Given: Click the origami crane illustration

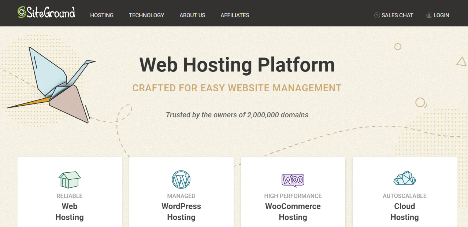Looking at the screenshot, I should coord(51,85).
